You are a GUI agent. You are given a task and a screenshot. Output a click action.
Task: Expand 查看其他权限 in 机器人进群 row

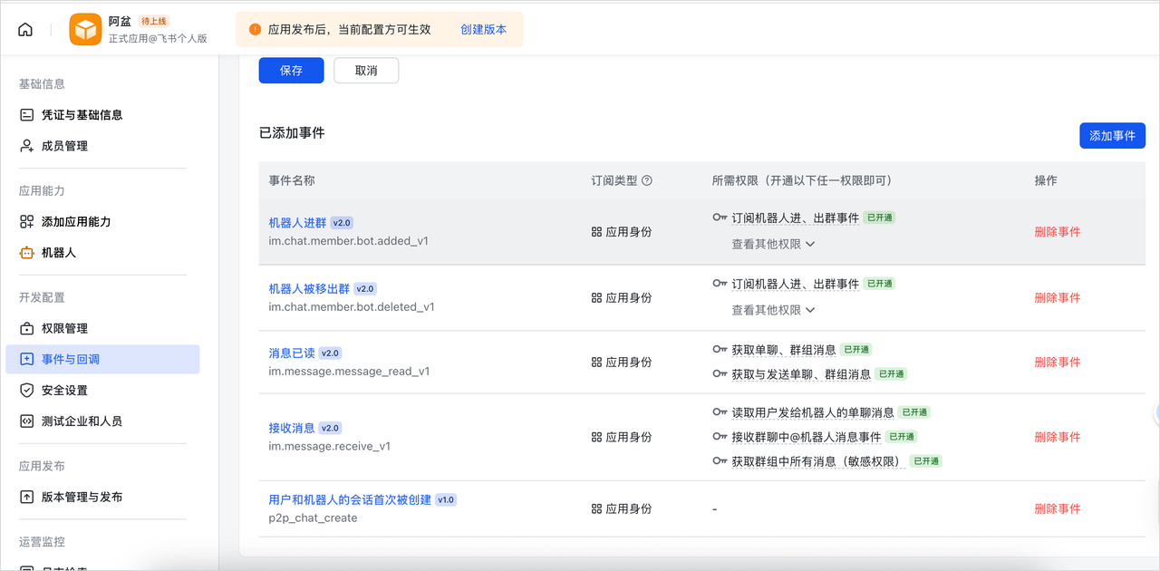[773, 244]
